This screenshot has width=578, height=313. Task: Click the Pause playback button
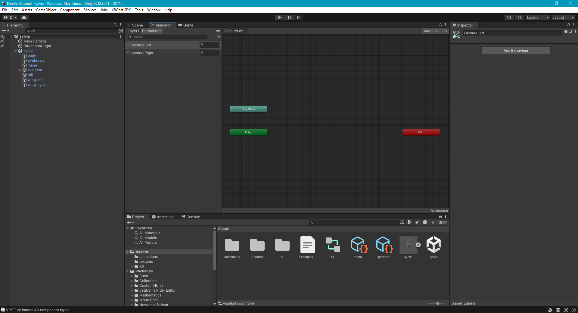tap(289, 17)
